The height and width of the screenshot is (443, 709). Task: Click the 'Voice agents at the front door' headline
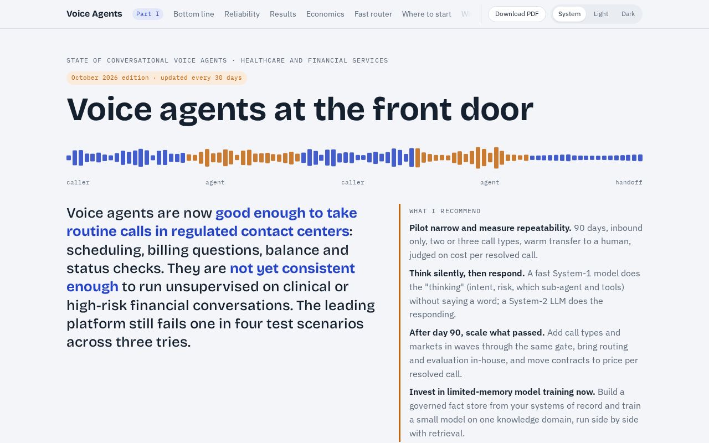300,109
